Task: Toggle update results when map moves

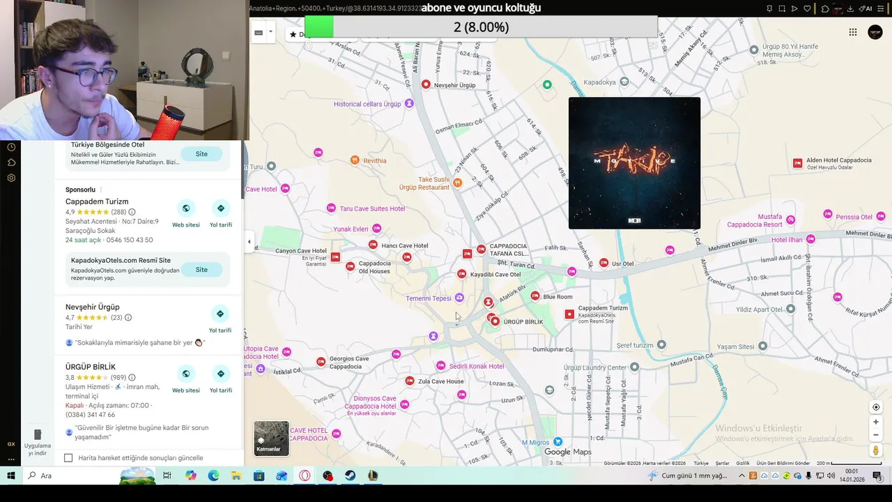Action: coord(68,458)
